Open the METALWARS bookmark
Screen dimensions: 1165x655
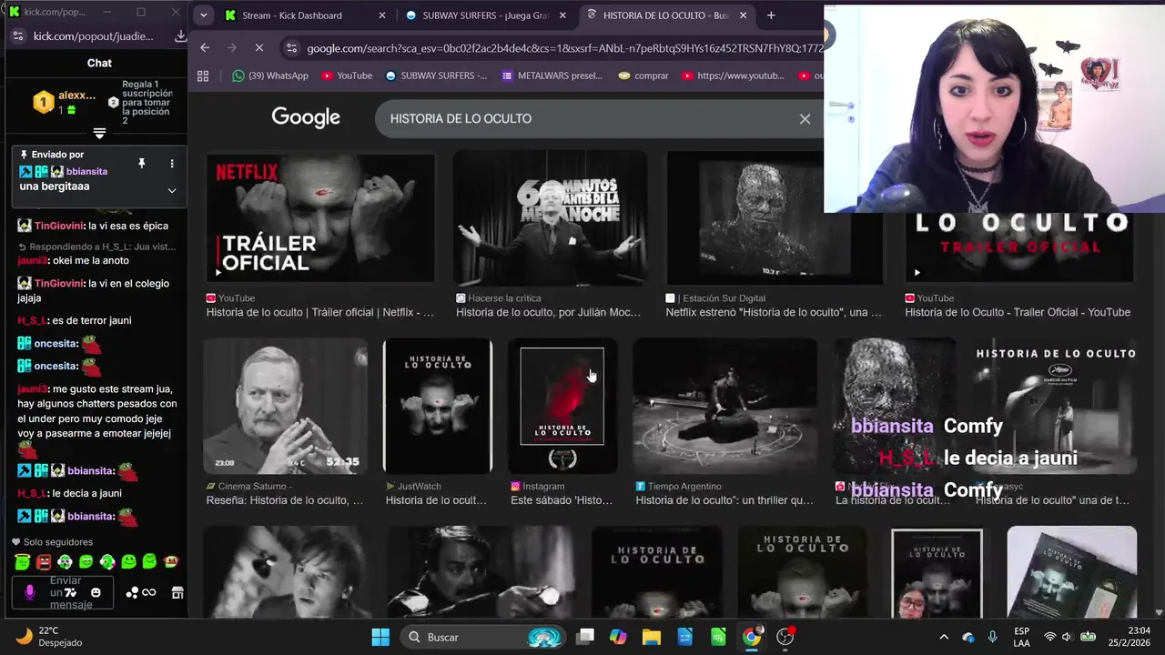(x=552, y=76)
